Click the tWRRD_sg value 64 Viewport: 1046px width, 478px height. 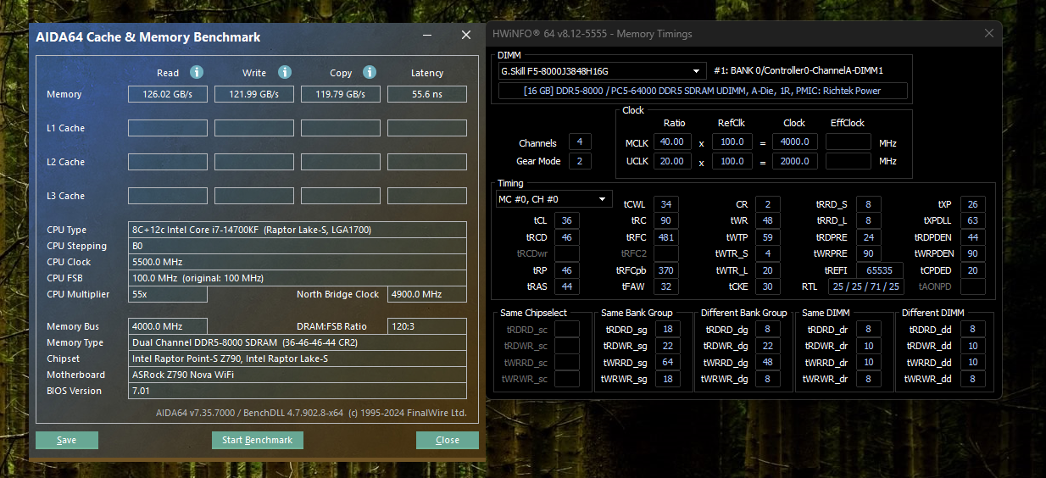tap(666, 363)
